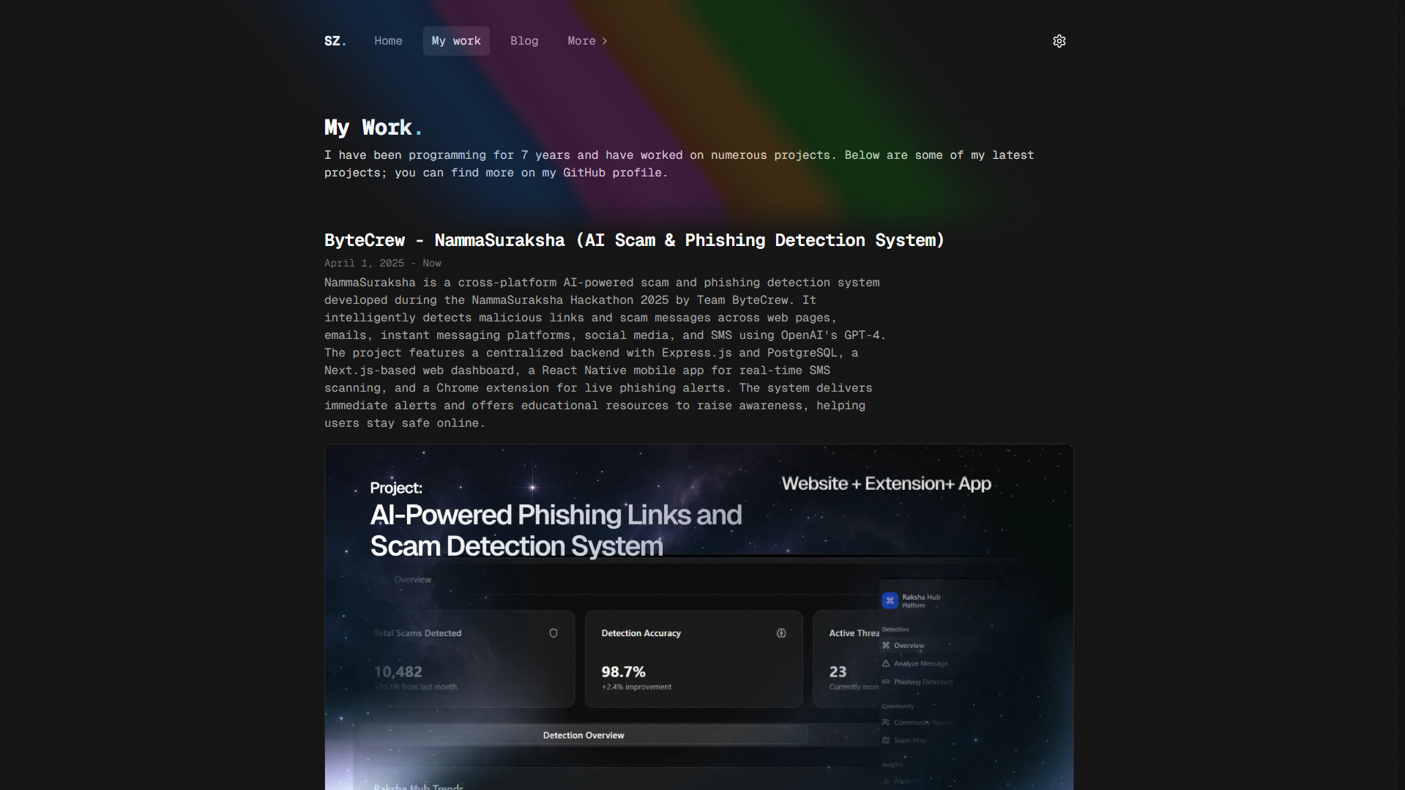Click 'Analyze Message' in preview sidebar
Viewport: 1405px width, 790px height.
[915, 663]
